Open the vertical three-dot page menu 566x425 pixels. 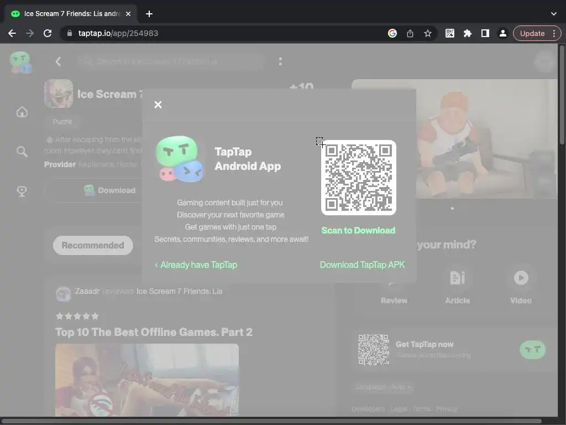click(x=280, y=61)
